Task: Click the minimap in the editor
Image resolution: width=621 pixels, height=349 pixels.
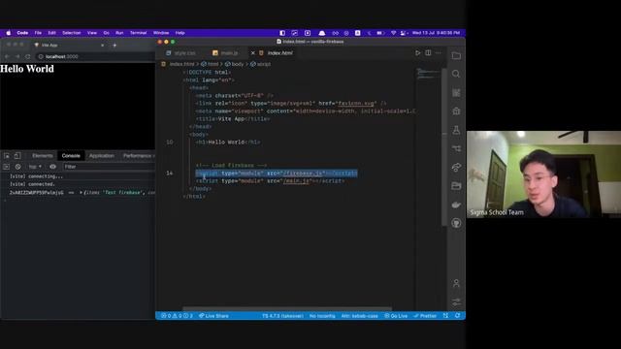Action: (429, 74)
